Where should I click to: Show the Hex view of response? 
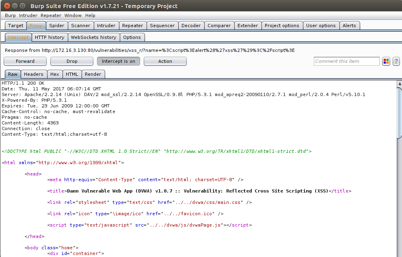pos(55,74)
